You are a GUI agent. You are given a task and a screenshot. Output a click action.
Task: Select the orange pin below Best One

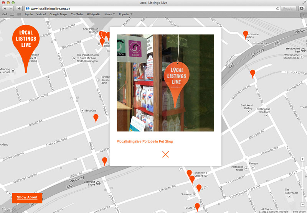[x=96, y=118]
